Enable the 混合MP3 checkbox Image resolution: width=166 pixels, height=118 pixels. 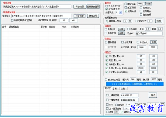(128, 29)
